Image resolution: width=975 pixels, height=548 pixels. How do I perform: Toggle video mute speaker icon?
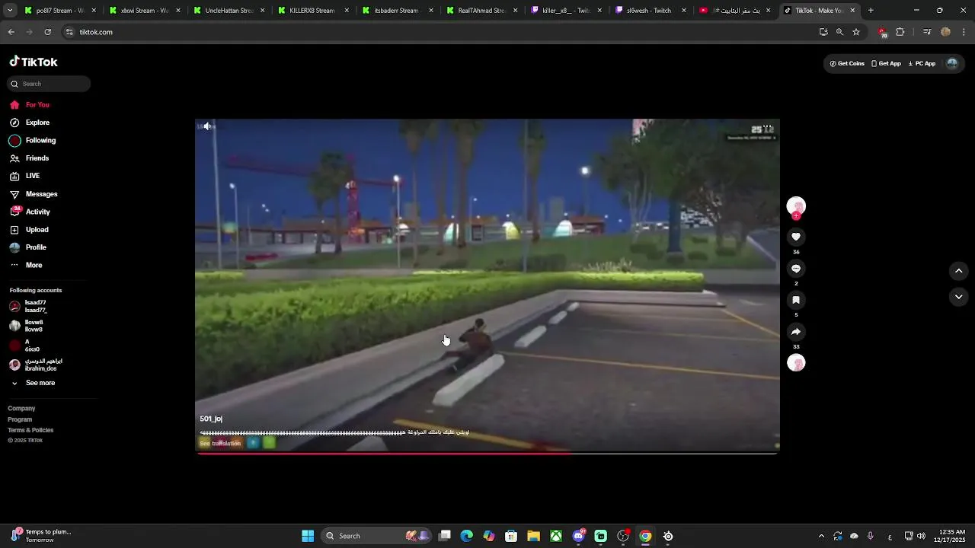207,126
